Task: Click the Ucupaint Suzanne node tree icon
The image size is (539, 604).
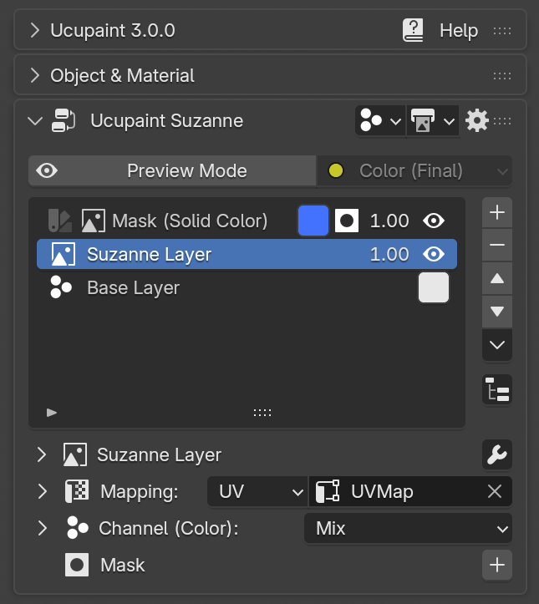Action: (64, 120)
